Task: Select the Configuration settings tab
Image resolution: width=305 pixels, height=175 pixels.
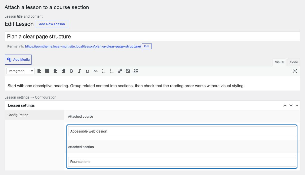Action: 34,115
